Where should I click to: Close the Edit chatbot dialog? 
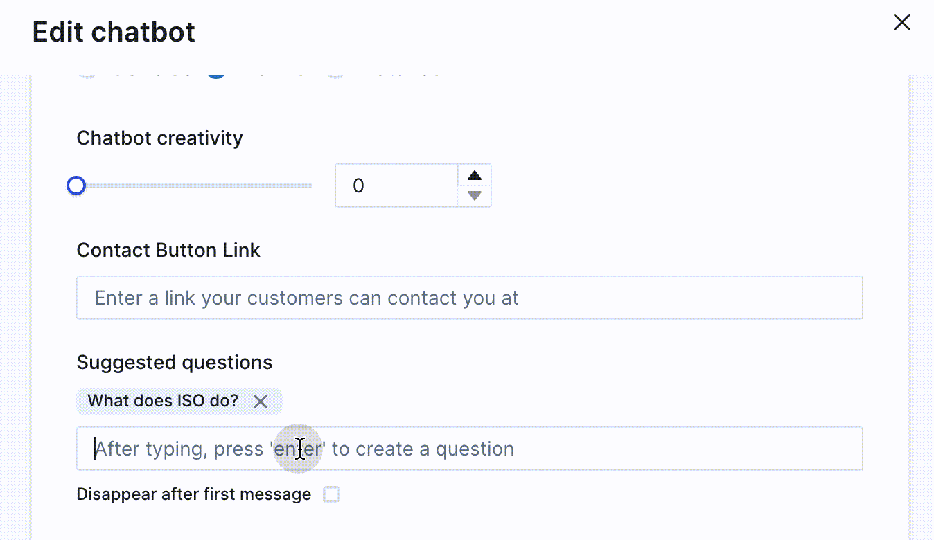901,23
